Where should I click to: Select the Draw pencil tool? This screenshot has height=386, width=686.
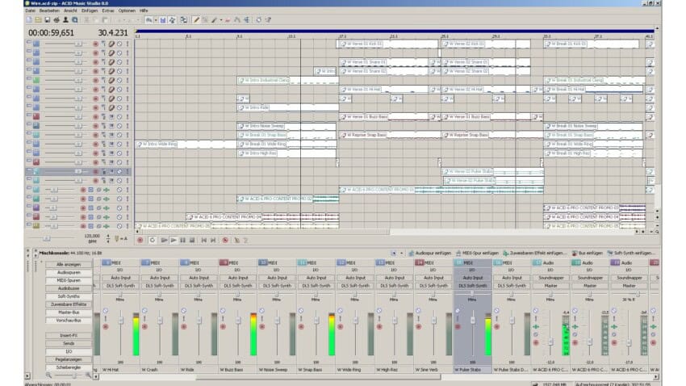pos(196,19)
